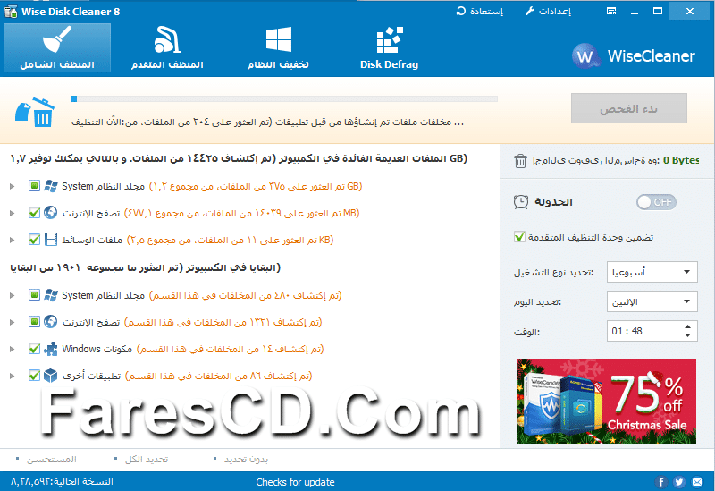Viewport: 715px width, 491px height.
Task: Click the email envelope icon in status bar
Action: (x=697, y=482)
